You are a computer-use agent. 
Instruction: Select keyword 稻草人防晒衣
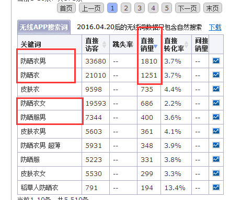tap(39, 187)
